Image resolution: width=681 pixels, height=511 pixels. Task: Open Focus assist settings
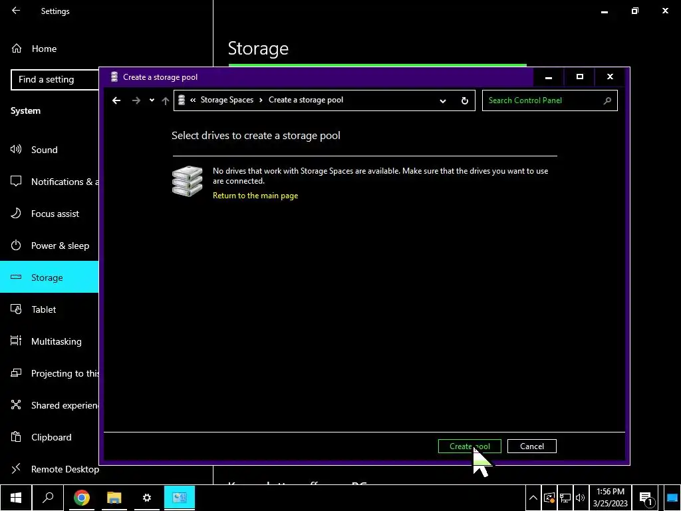point(49,214)
